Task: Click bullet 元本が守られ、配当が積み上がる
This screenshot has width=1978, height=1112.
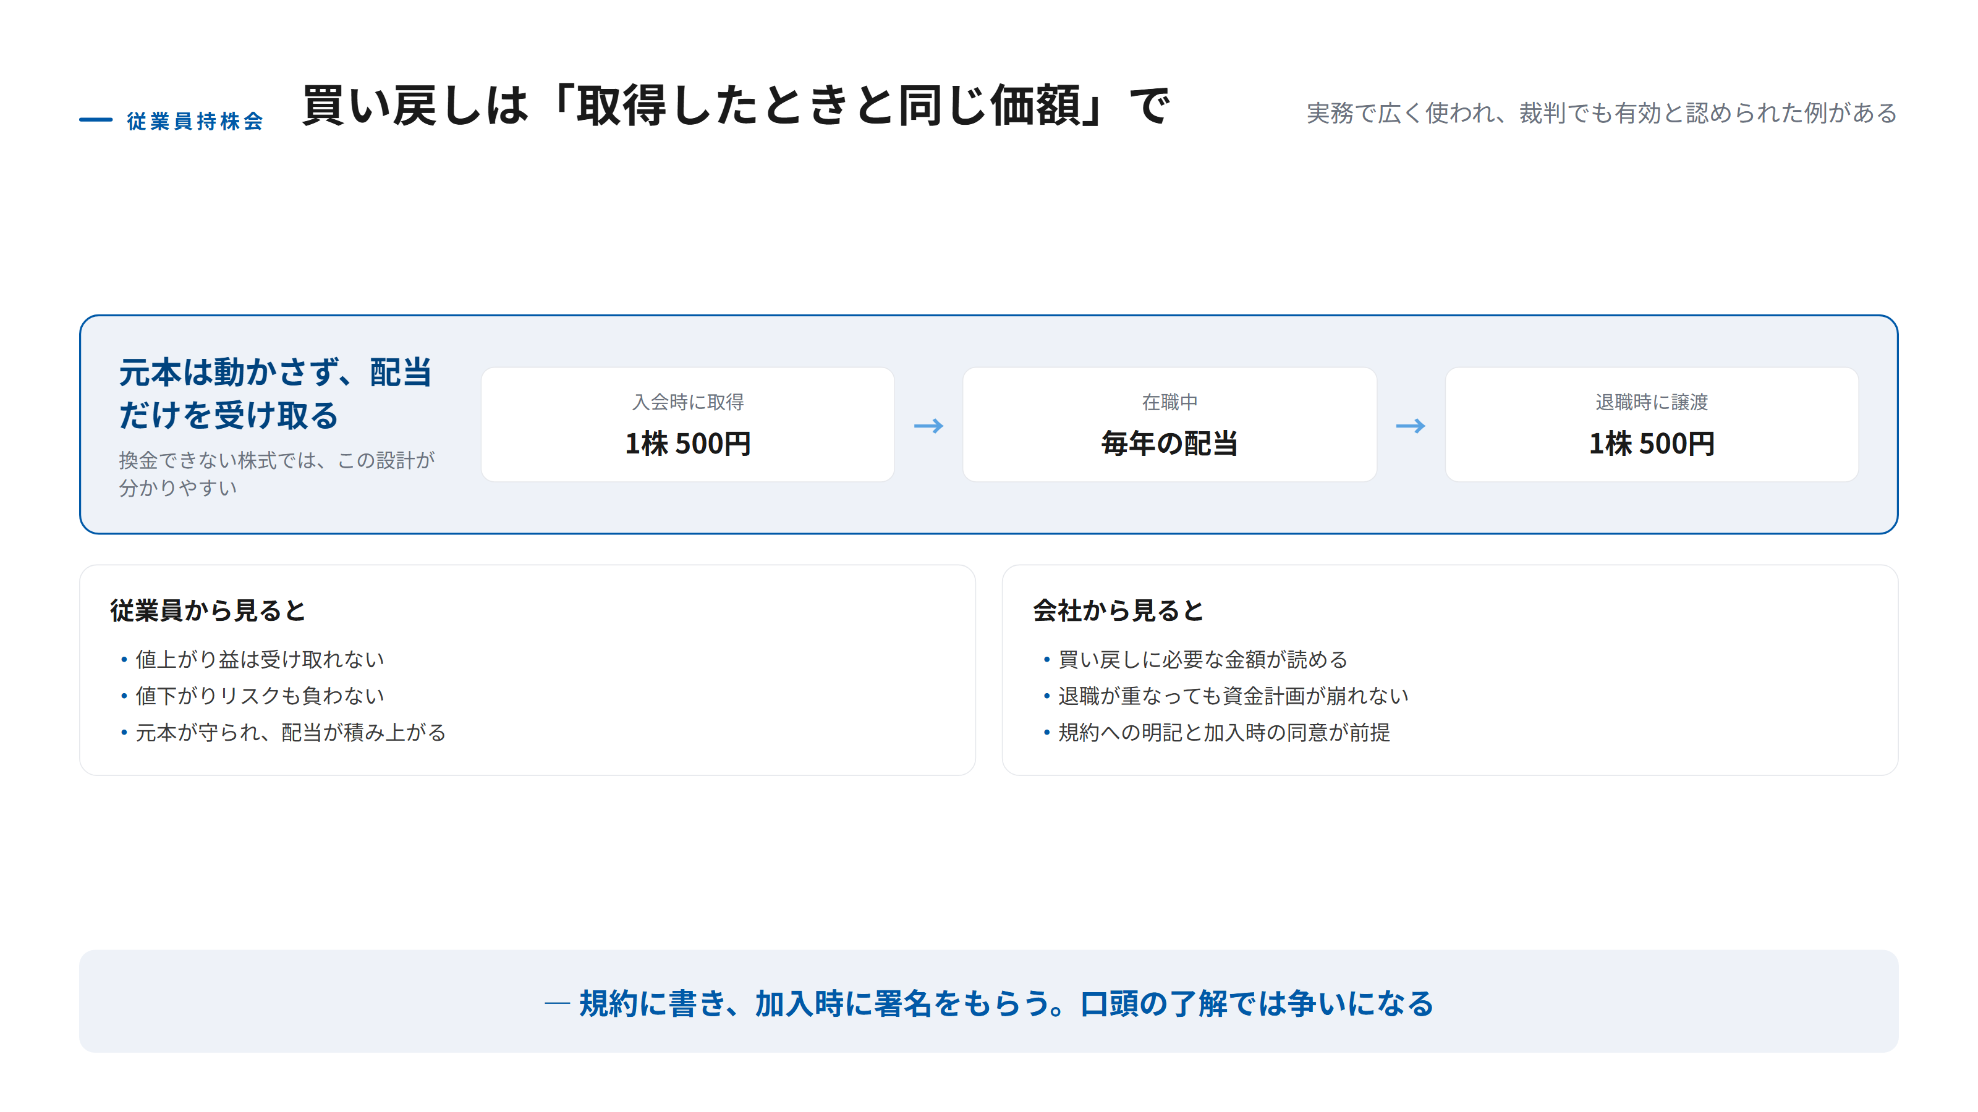Action: coord(291,732)
